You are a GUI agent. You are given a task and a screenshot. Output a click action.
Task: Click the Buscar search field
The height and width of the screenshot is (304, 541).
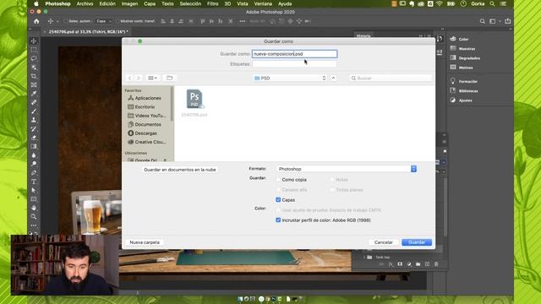pos(391,79)
